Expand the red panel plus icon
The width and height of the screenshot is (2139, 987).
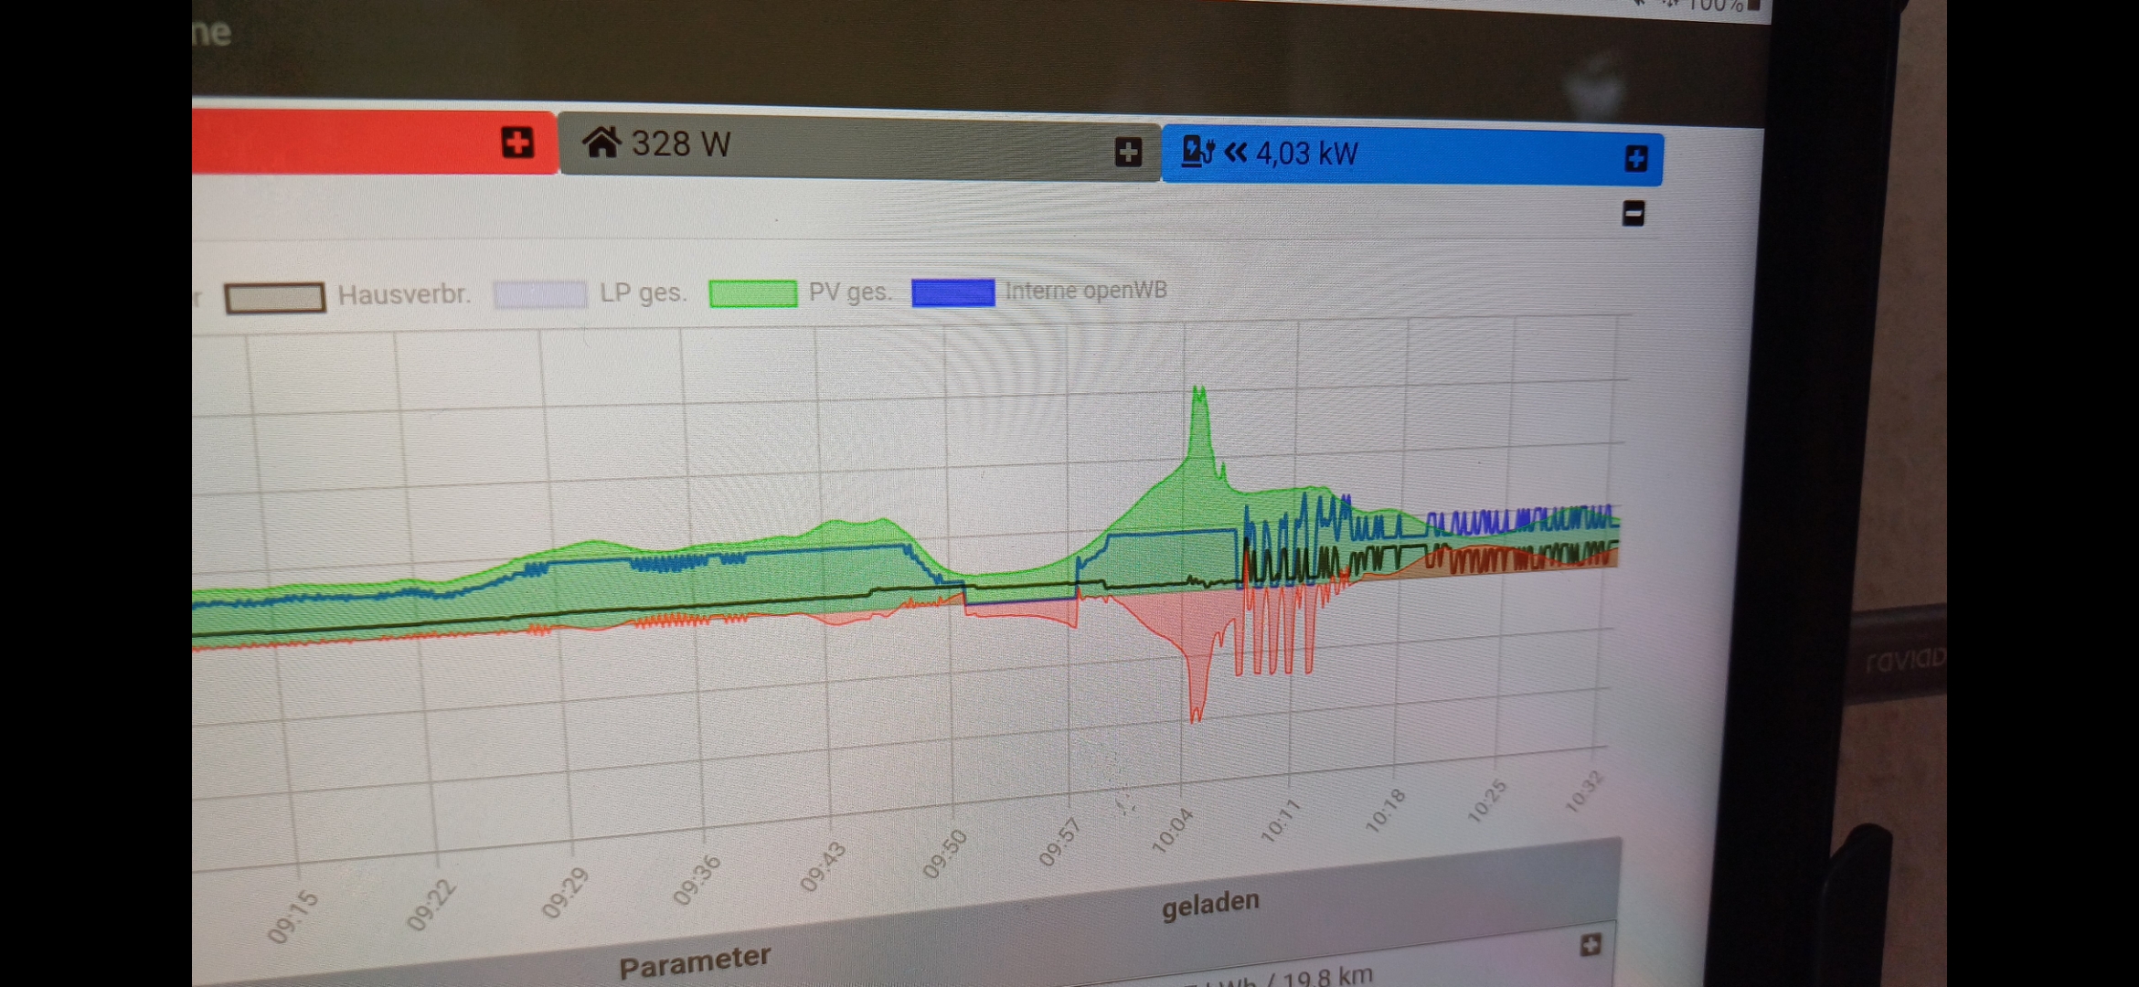(x=517, y=143)
